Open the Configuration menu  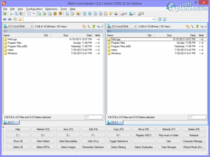[34, 9]
